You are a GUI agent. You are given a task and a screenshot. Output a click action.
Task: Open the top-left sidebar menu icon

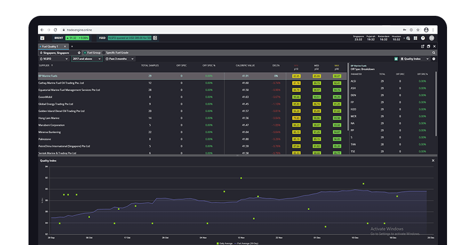[x=42, y=38]
